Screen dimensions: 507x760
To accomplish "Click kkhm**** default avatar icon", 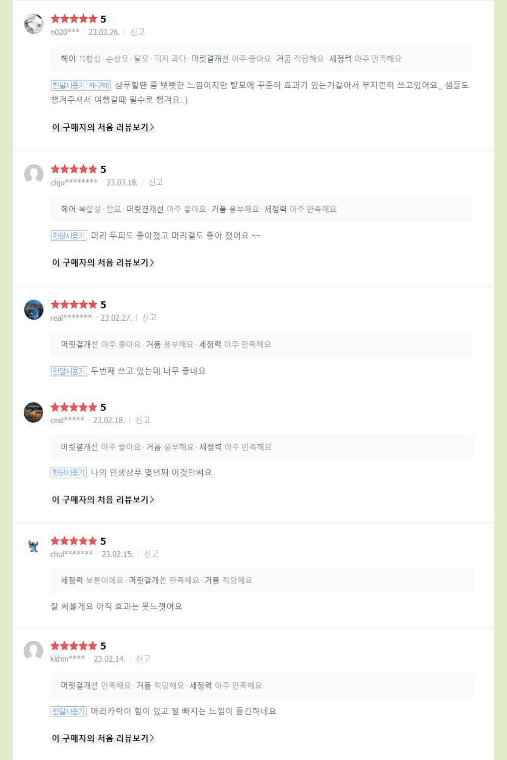I will pyautogui.click(x=34, y=651).
